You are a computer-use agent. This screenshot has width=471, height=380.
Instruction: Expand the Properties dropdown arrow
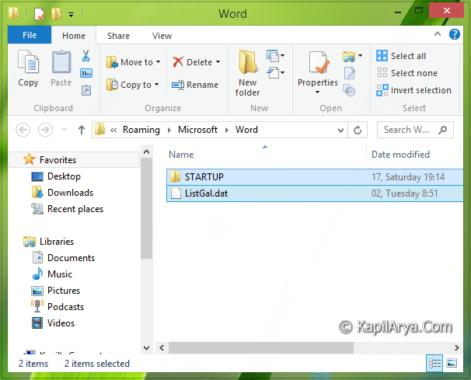click(x=318, y=92)
